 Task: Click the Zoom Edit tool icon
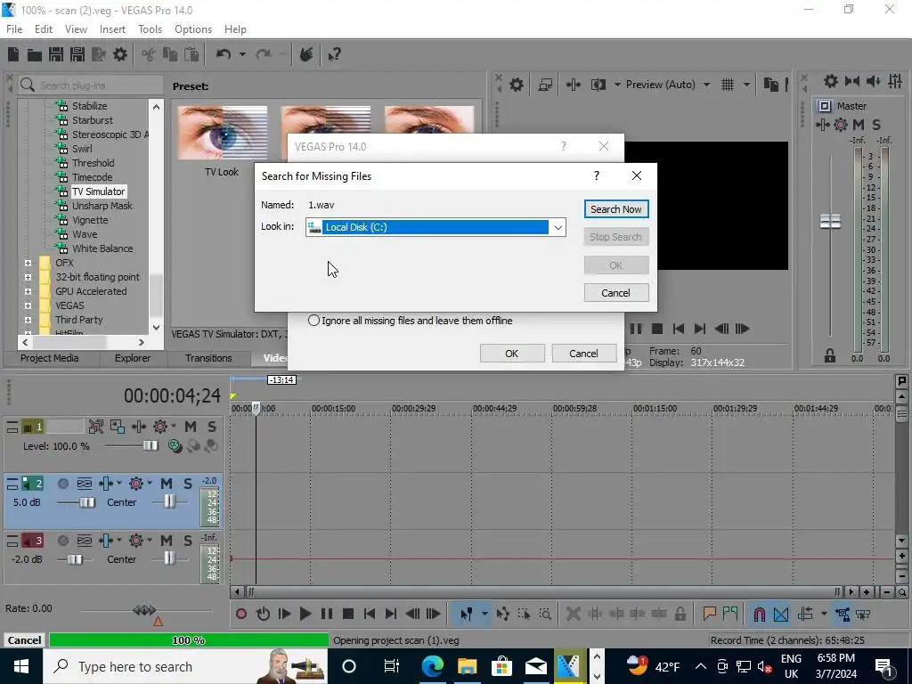(x=545, y=614)
